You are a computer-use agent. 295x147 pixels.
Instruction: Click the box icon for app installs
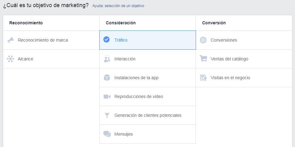tap(107, 78)
